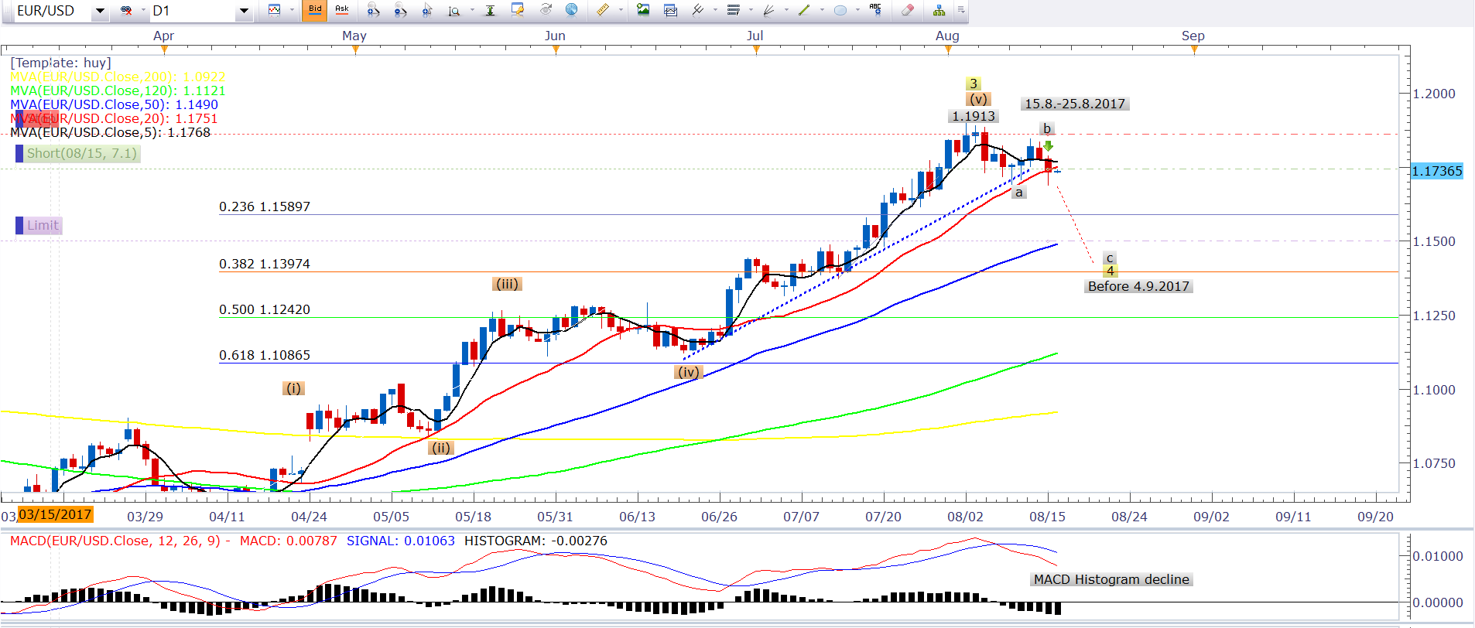
Task: Select the green trend line tool
Action: point(804,10)
